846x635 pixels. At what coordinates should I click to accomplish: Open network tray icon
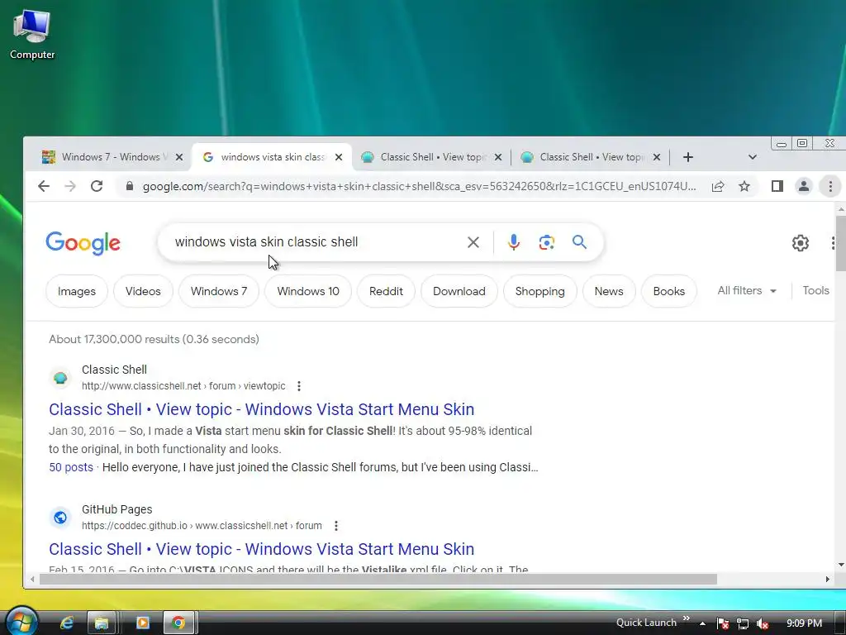(743, 623)
